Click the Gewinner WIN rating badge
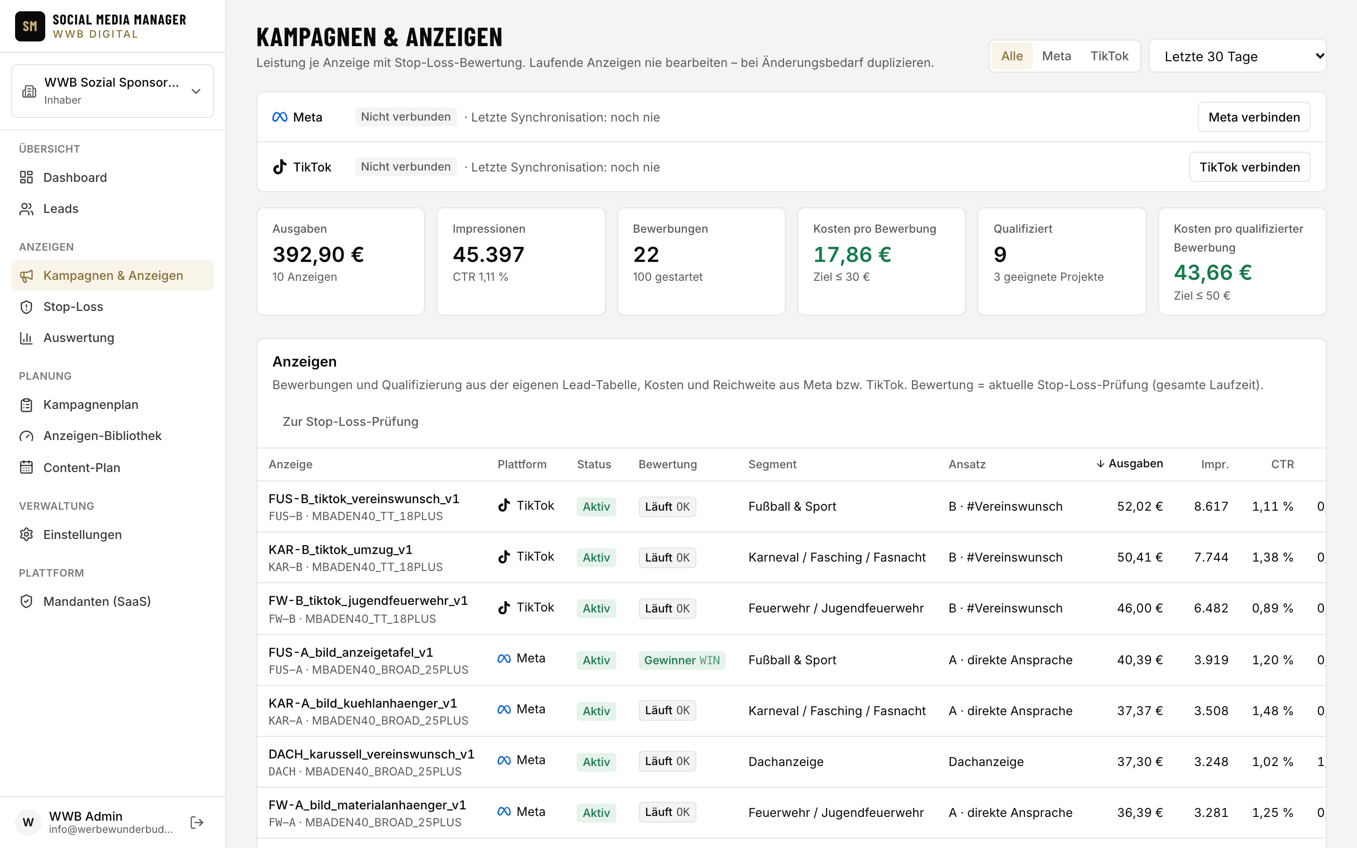 point(682,660)
